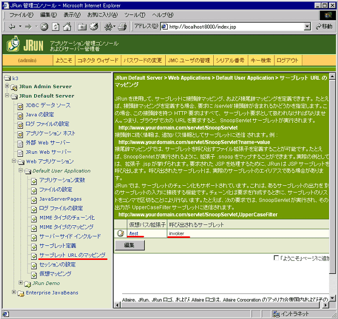This screenshot has width=338, height=319.
Task: Open the ヘルプ(H) menu
Action: (x=163, y=15)
